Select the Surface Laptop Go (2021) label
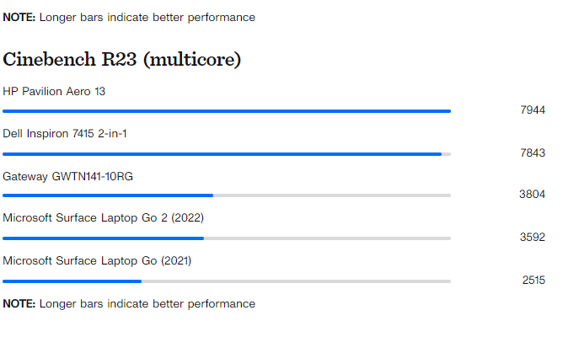 tap(97, 260)
